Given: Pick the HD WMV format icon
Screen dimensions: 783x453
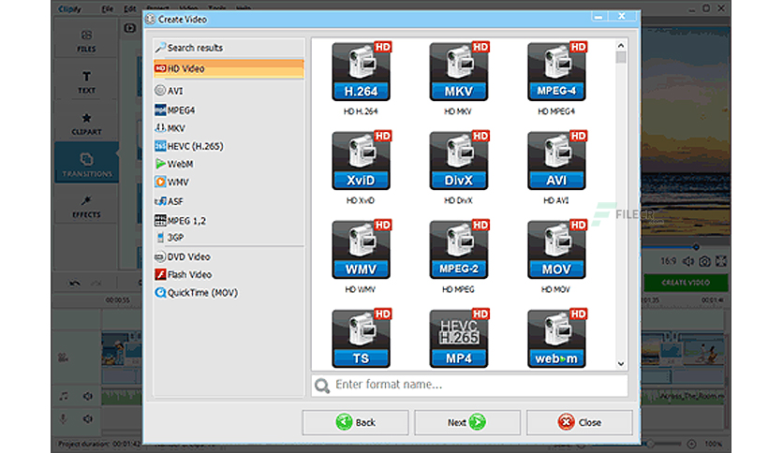Looking at the screenshot, I should [x=361, y=250].
